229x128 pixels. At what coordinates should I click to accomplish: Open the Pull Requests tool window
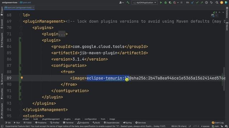tap(2, 40)
